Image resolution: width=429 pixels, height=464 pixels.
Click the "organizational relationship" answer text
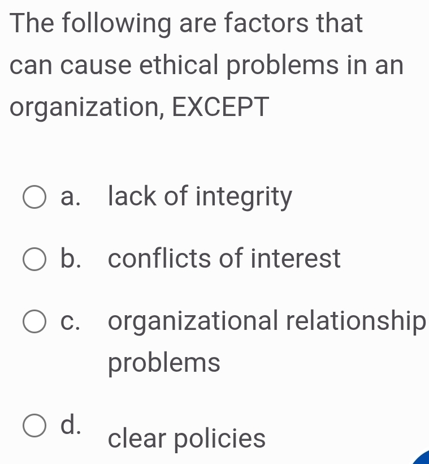(266, 321)
